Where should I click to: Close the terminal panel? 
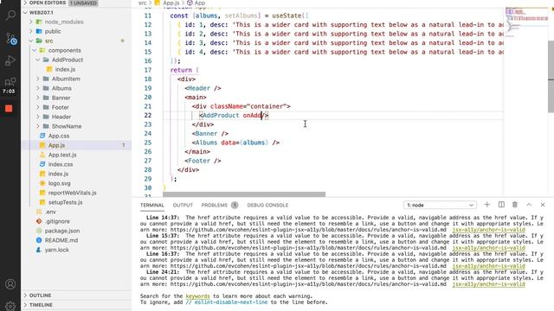[x=543, y=205]
